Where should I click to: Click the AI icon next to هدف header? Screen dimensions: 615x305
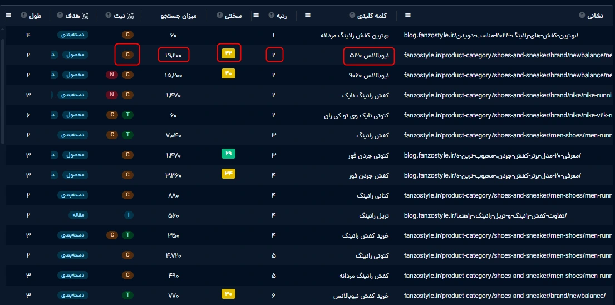(x=86, y=15)
